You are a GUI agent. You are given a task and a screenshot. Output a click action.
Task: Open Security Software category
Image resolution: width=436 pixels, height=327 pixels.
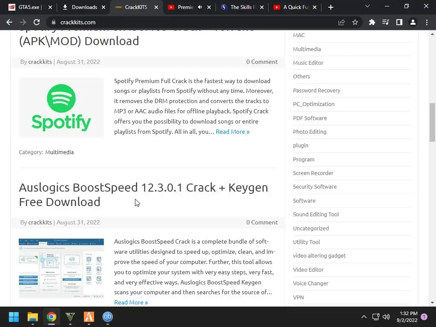315,186
